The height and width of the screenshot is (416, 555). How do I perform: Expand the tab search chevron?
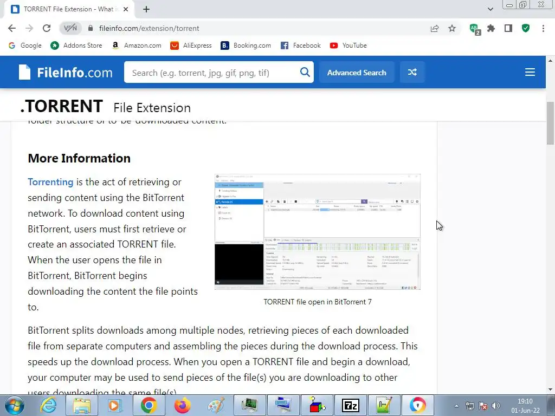coord(490,9)
